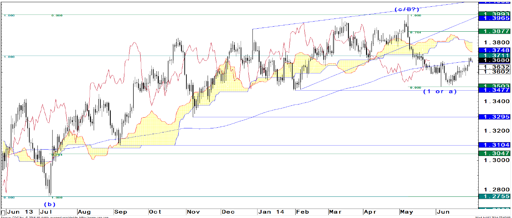Click the blue 1.2755 price marker
This screenshot has width=512, height=218.
[x=494, y=196]
